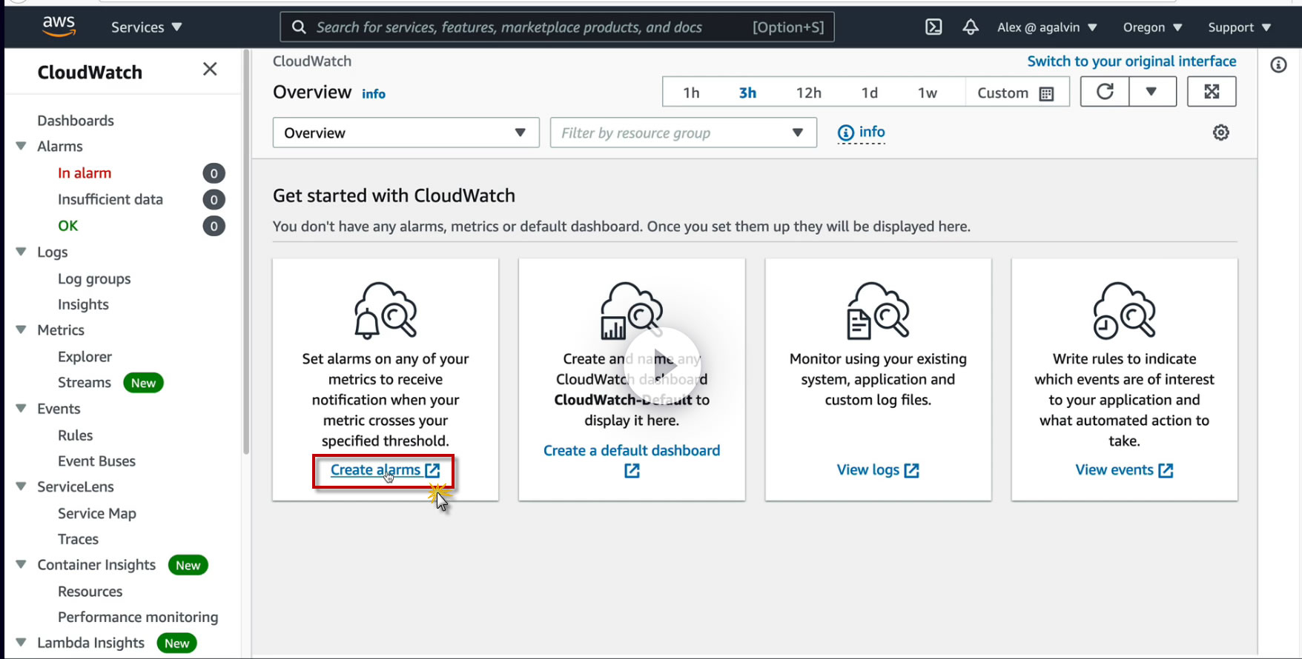1302x659 pixels.
Task: Play the video overlay on dashboard card
Action: click(x=663, y=365)
